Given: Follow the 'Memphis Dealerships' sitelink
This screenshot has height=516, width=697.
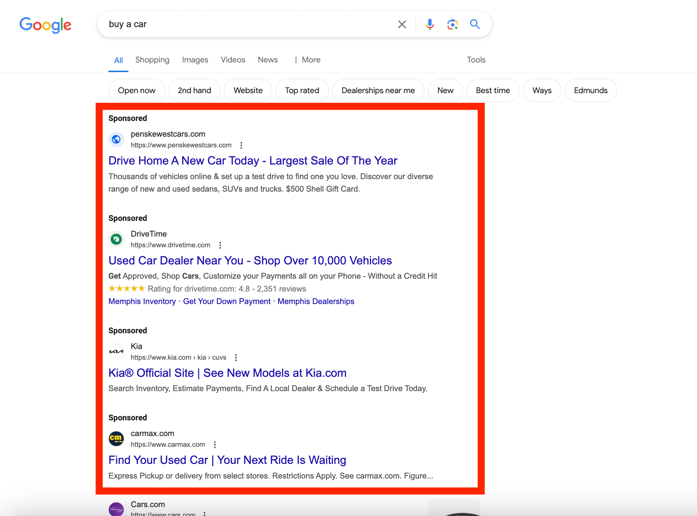Looking at the screenshot, I should 316,301.
